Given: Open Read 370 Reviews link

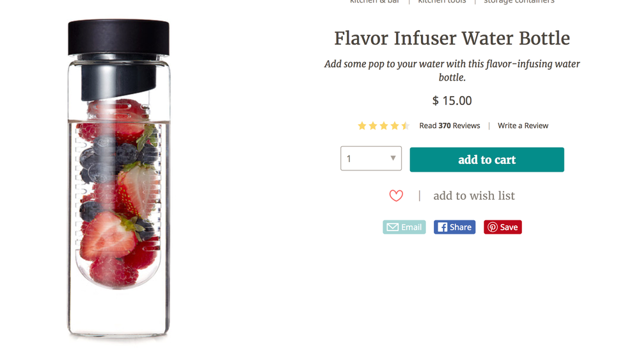Looking at the screenshot, I should [449, 126].
